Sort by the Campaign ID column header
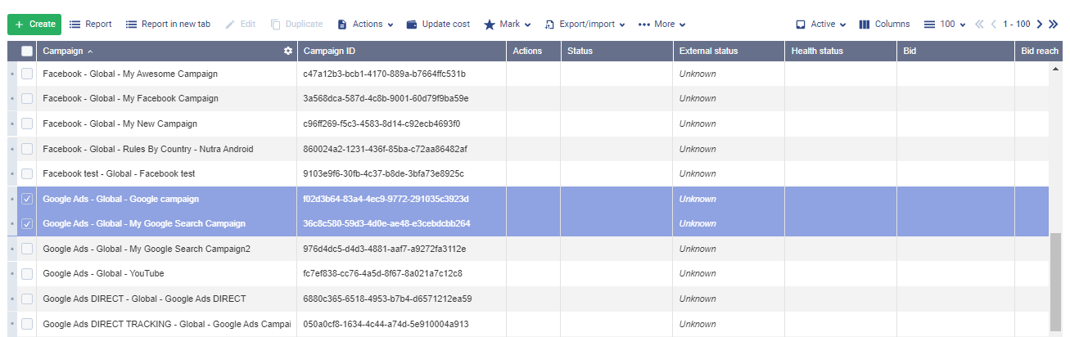Image resolution: width=1070 pixels, height=337 pixels. tap(329, 51)
